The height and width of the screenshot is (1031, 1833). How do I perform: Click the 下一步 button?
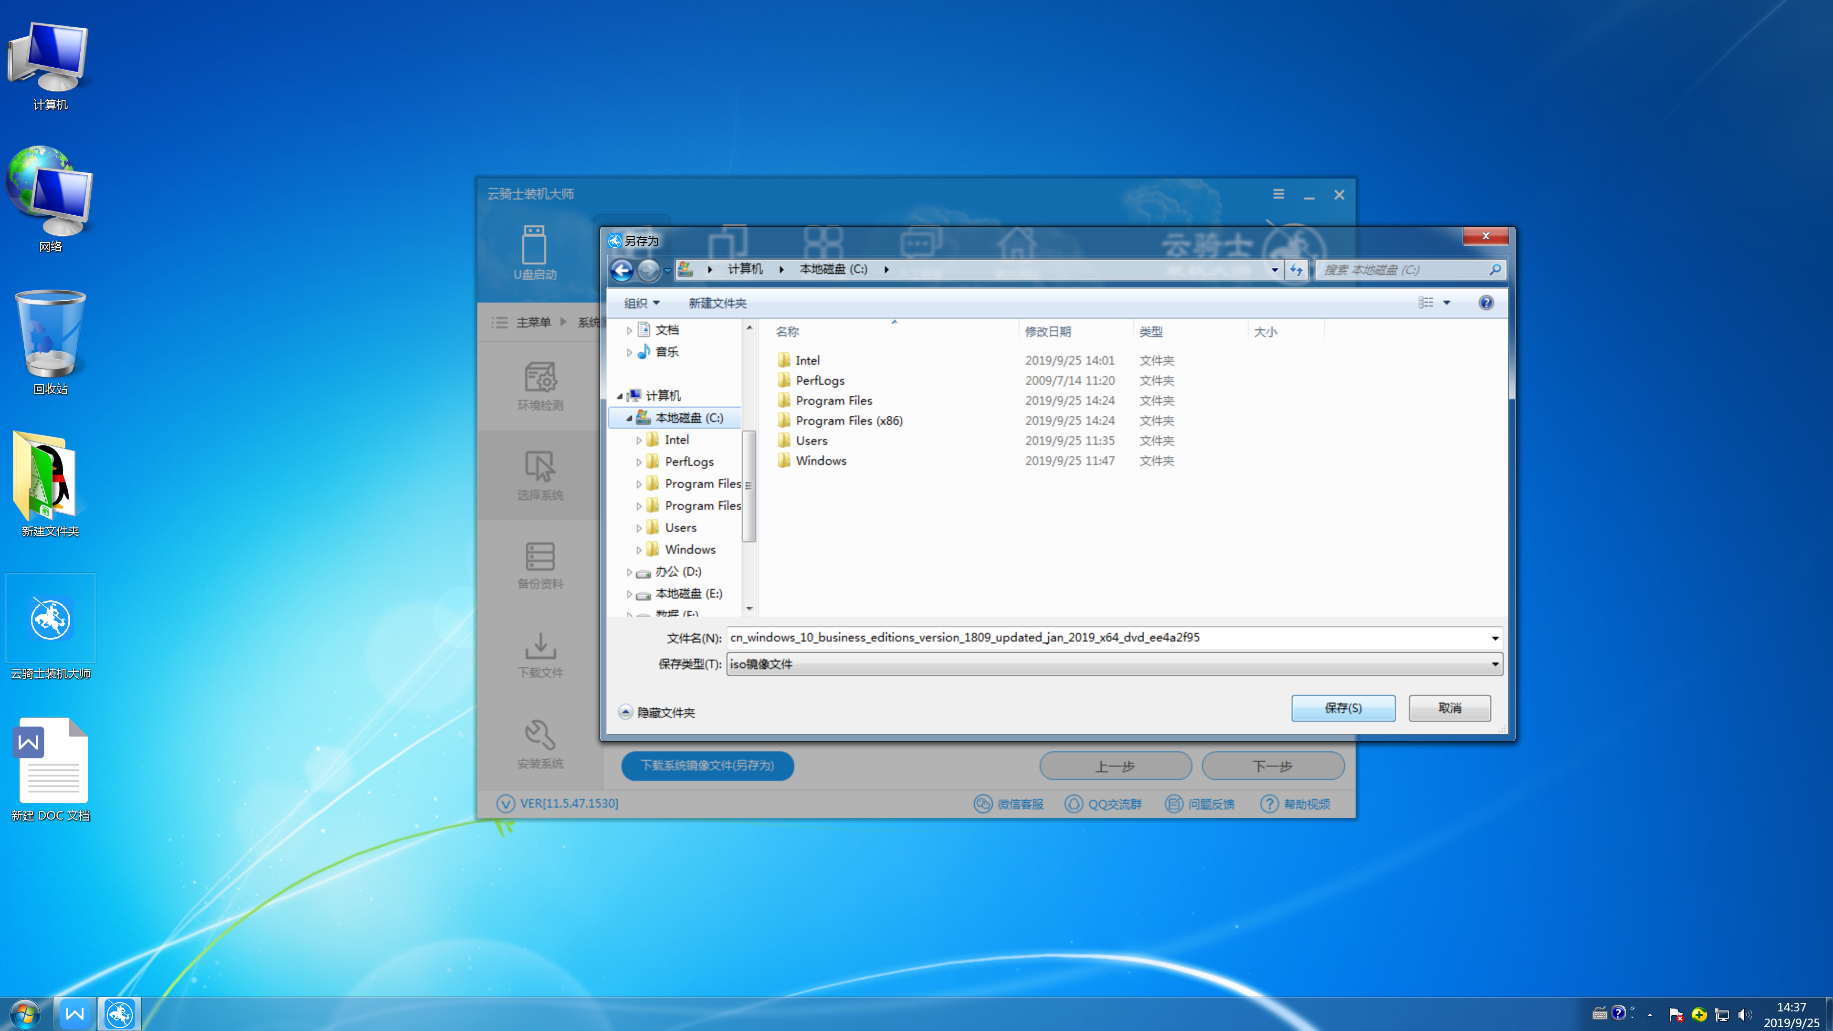[x=1273, y=766]
